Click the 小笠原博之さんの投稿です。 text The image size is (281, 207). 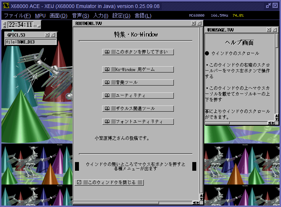pos(122,138)
